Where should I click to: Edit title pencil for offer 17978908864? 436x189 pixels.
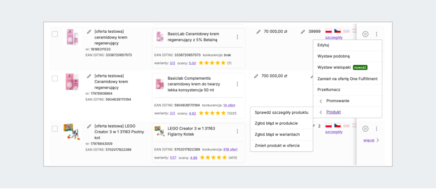click(89, 76)
